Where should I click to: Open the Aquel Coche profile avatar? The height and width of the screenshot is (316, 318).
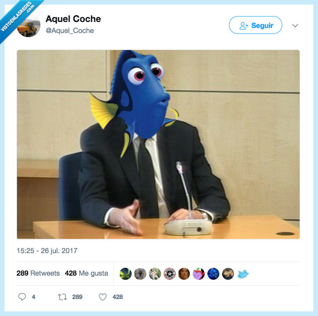[28, 26]
